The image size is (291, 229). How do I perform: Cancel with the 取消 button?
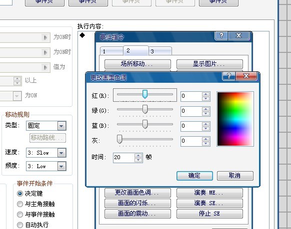click(x=235, y=176)
